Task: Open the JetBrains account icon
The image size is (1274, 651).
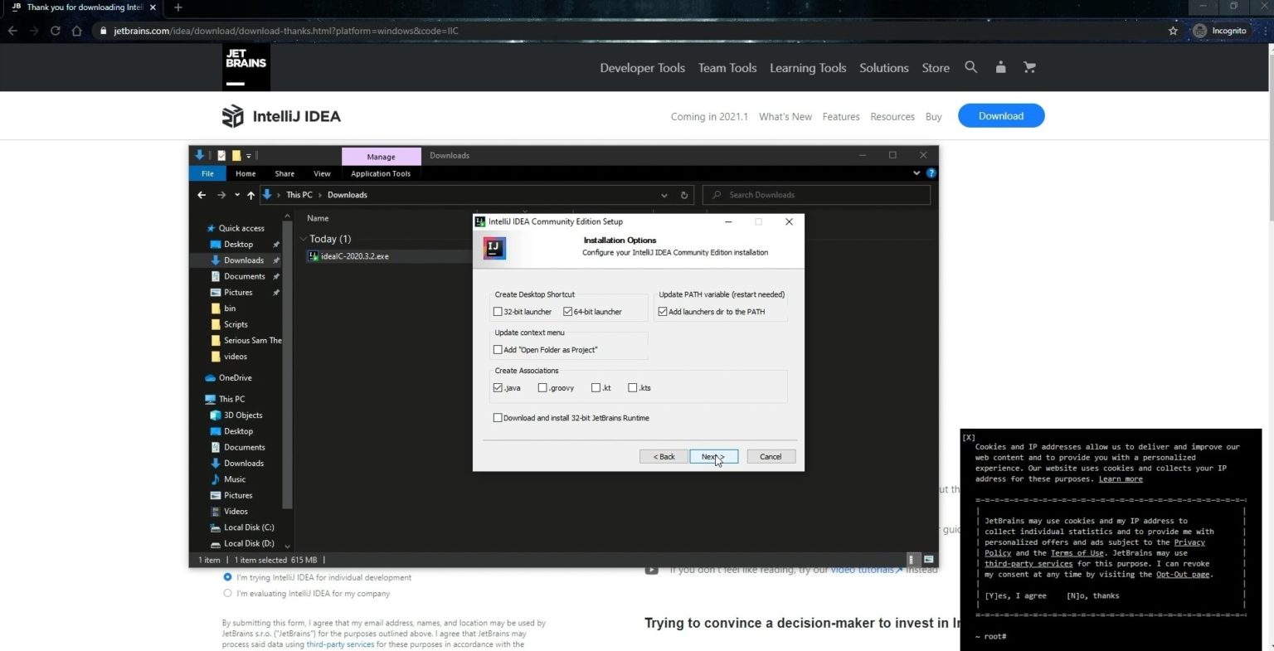Action: click(1000, 67)
